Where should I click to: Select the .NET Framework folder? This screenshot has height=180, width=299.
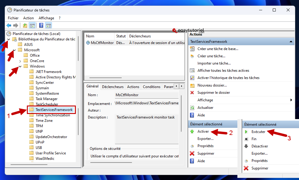(49, 72)
